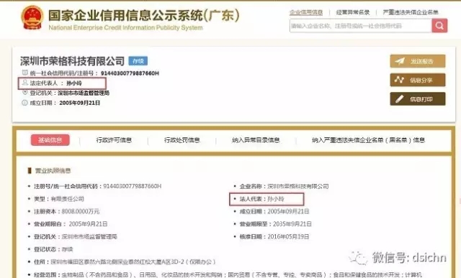
Task: Open the 行政处罚信息 tab
Action: (x=182, y=140)
